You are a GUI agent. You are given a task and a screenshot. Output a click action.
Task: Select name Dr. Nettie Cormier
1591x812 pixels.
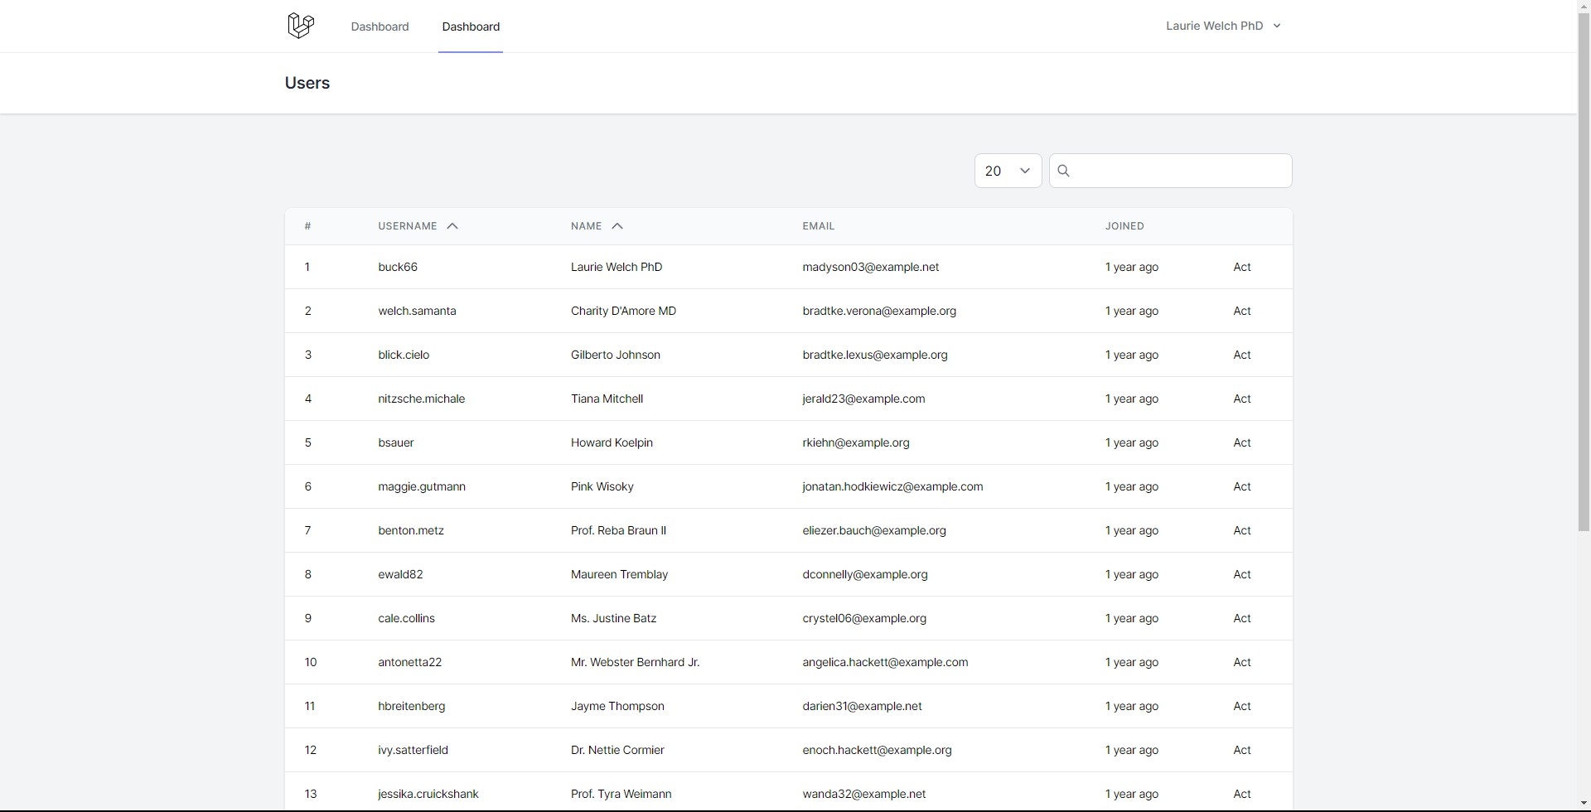point(617,750)
